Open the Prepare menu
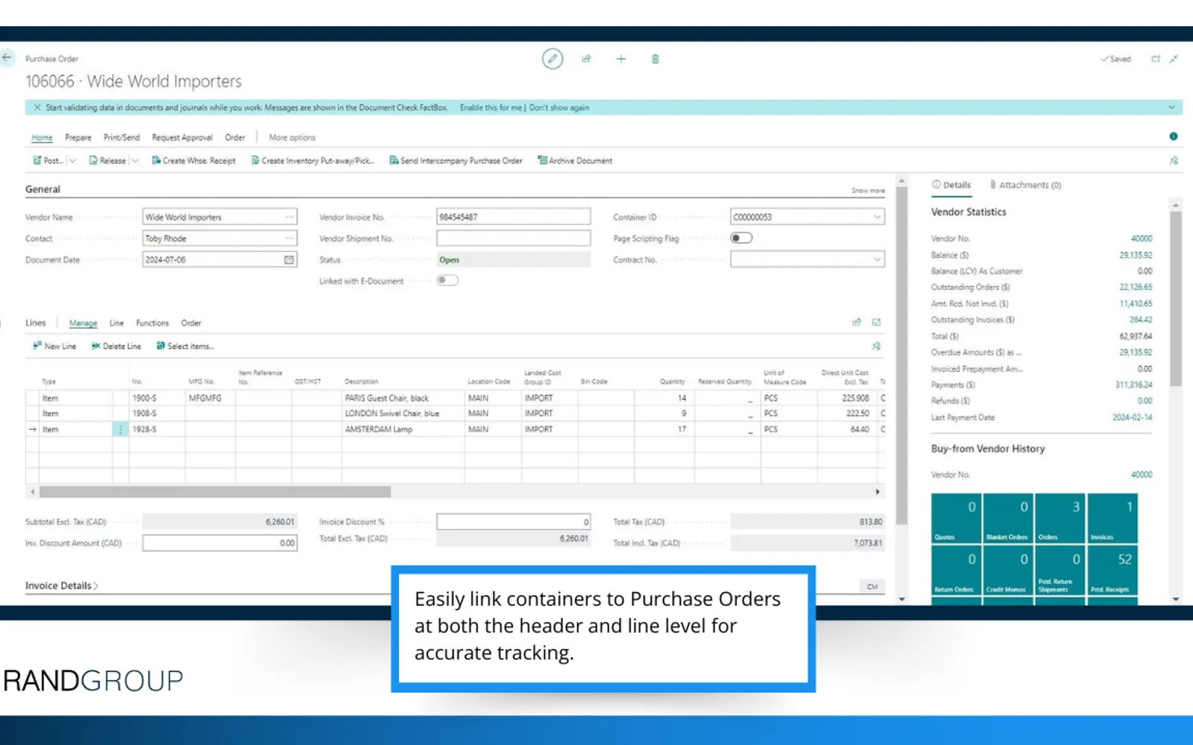Screen dimensions: 1193x745 pyautogui.click(x=78, y=137)
